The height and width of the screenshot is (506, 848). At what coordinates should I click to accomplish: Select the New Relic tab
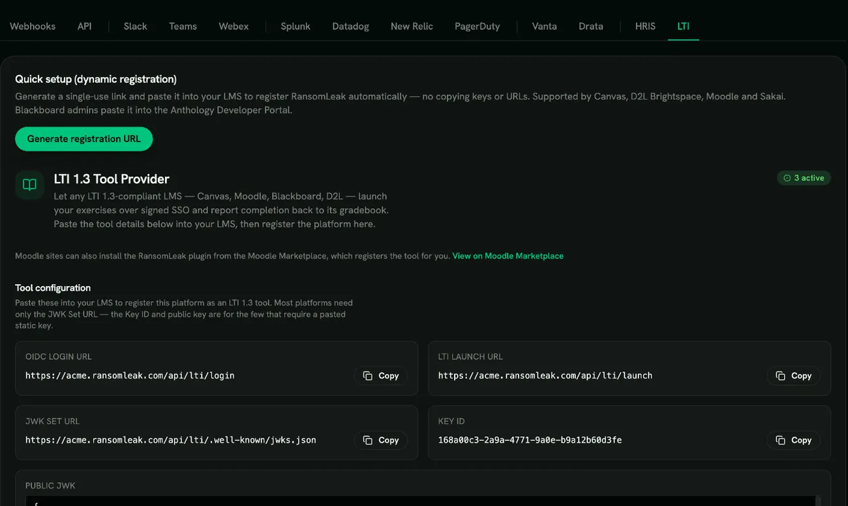coord(412,26)
